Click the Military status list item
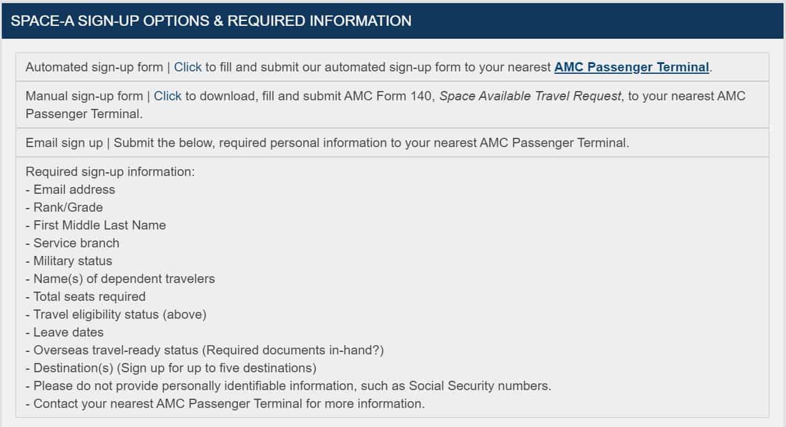The width and height of the screenshot is (786, 427). [x=69, y=261]
